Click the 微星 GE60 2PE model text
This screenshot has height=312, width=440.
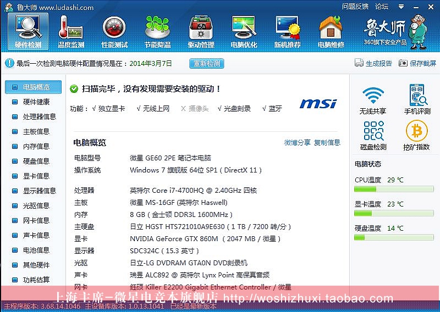tap(170, 158)
